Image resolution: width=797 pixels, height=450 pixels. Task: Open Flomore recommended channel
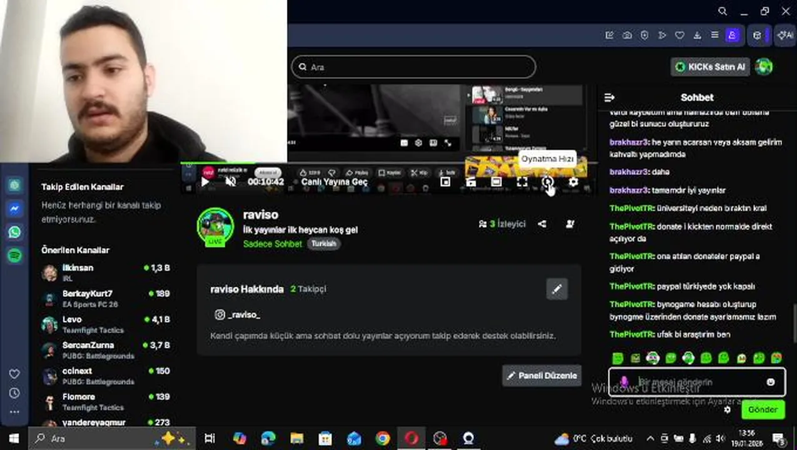106,401
